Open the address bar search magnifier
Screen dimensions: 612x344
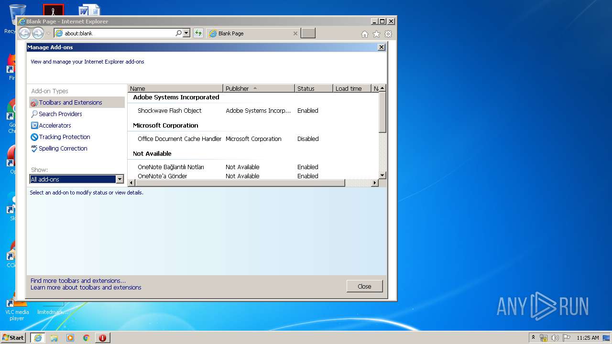point(178,33)
